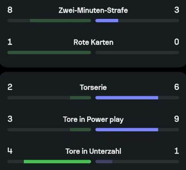
Task: Select the purple Zwei-Minuten-Strafe bar
Action: (x=107, y=20)
